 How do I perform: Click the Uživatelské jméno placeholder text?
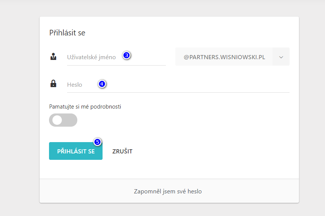[91, 57]
